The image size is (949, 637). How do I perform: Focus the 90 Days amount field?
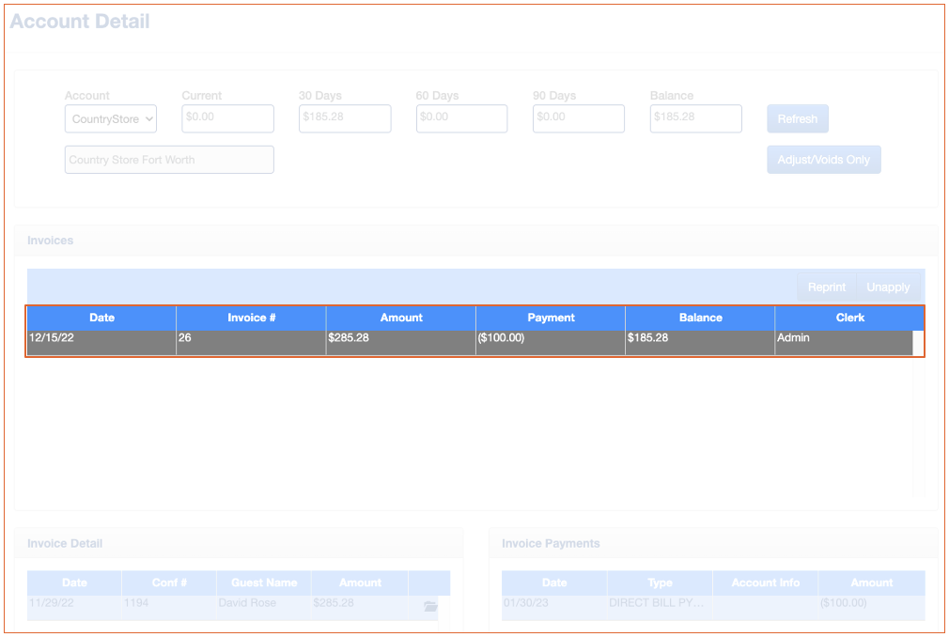578,118
